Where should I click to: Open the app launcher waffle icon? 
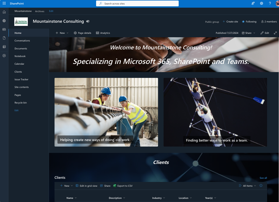pos(4,3)
